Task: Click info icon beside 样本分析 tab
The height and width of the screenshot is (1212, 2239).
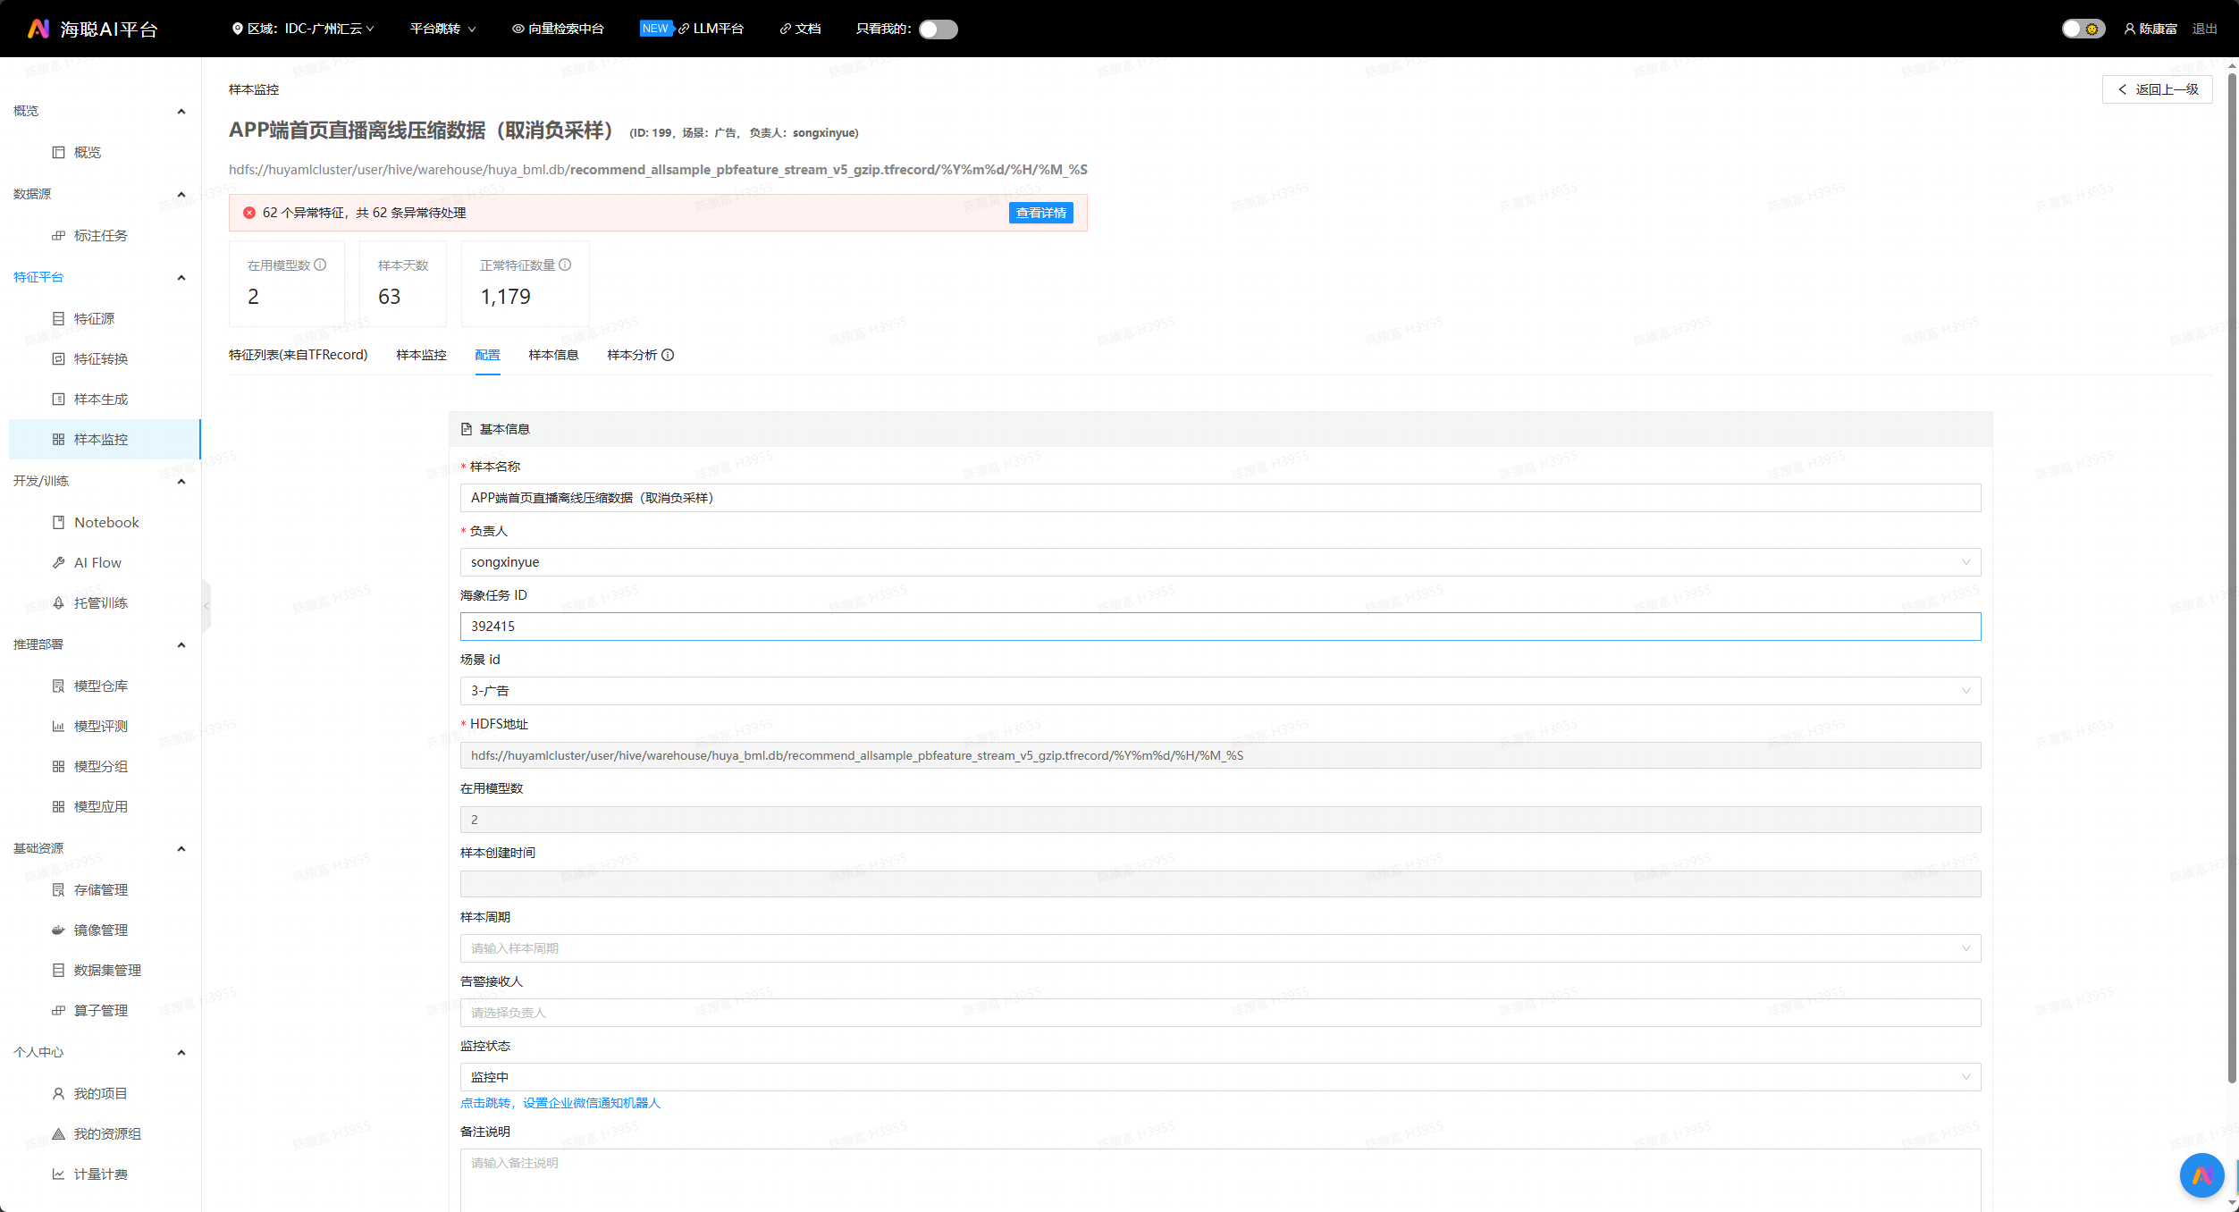Action: coord(668,355)
